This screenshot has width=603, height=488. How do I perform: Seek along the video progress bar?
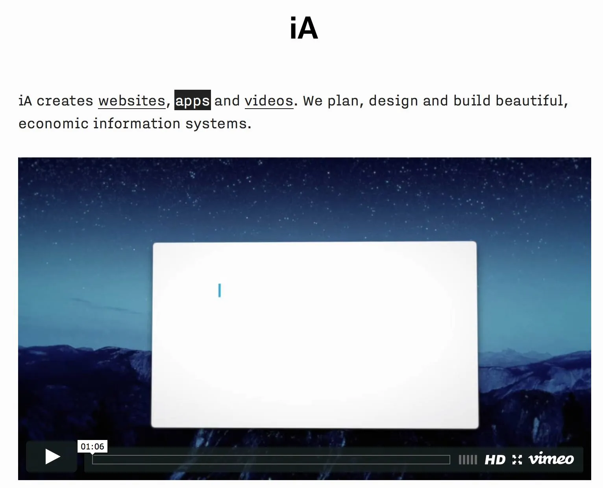tap(271, 460)
